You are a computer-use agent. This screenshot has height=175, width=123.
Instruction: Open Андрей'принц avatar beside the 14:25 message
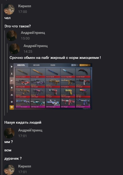pyautogui.click(x=14, y=49)
